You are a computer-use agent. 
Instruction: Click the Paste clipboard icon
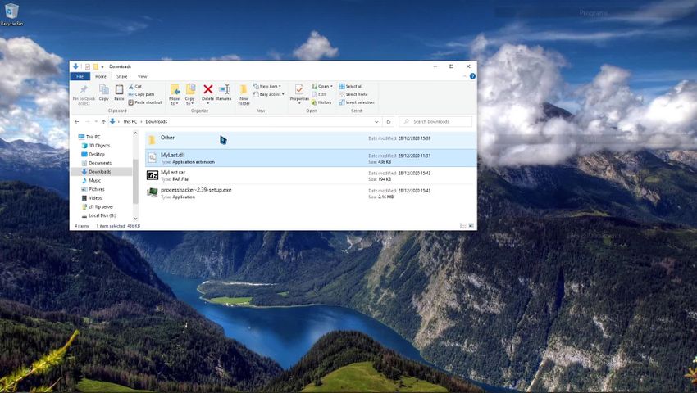click(119, 90)
